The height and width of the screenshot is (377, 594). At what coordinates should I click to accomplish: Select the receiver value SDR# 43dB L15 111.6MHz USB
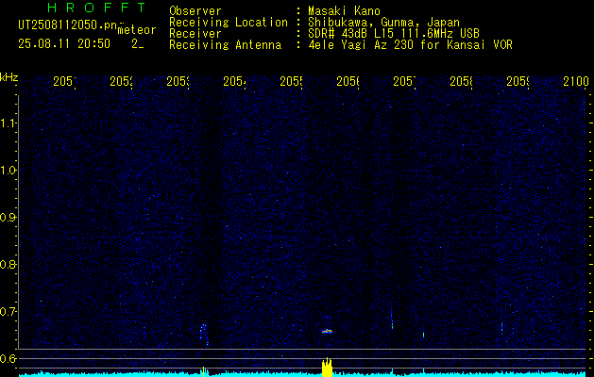[x=394, y=34]
